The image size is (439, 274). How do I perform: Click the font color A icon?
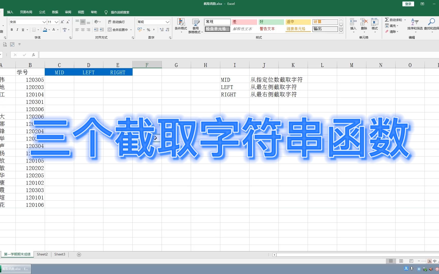54,30
